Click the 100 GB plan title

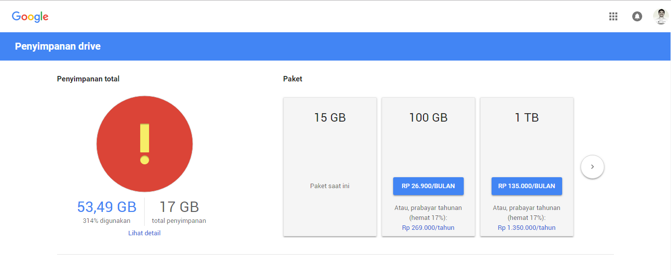click(428, 118)
